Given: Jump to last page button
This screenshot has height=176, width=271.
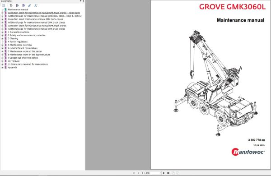Looking at the screenshot, I should coord(168,173).
